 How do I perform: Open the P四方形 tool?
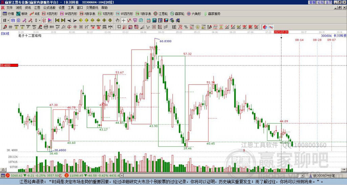pos(50,14)
